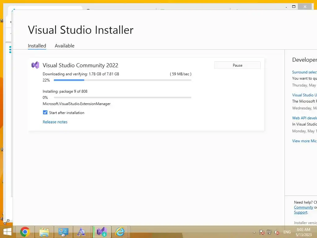Viewport: 317px width, 238px height.
Task: Open the fonts/magnifier app icon in taskbar
Action: (82, 232)
